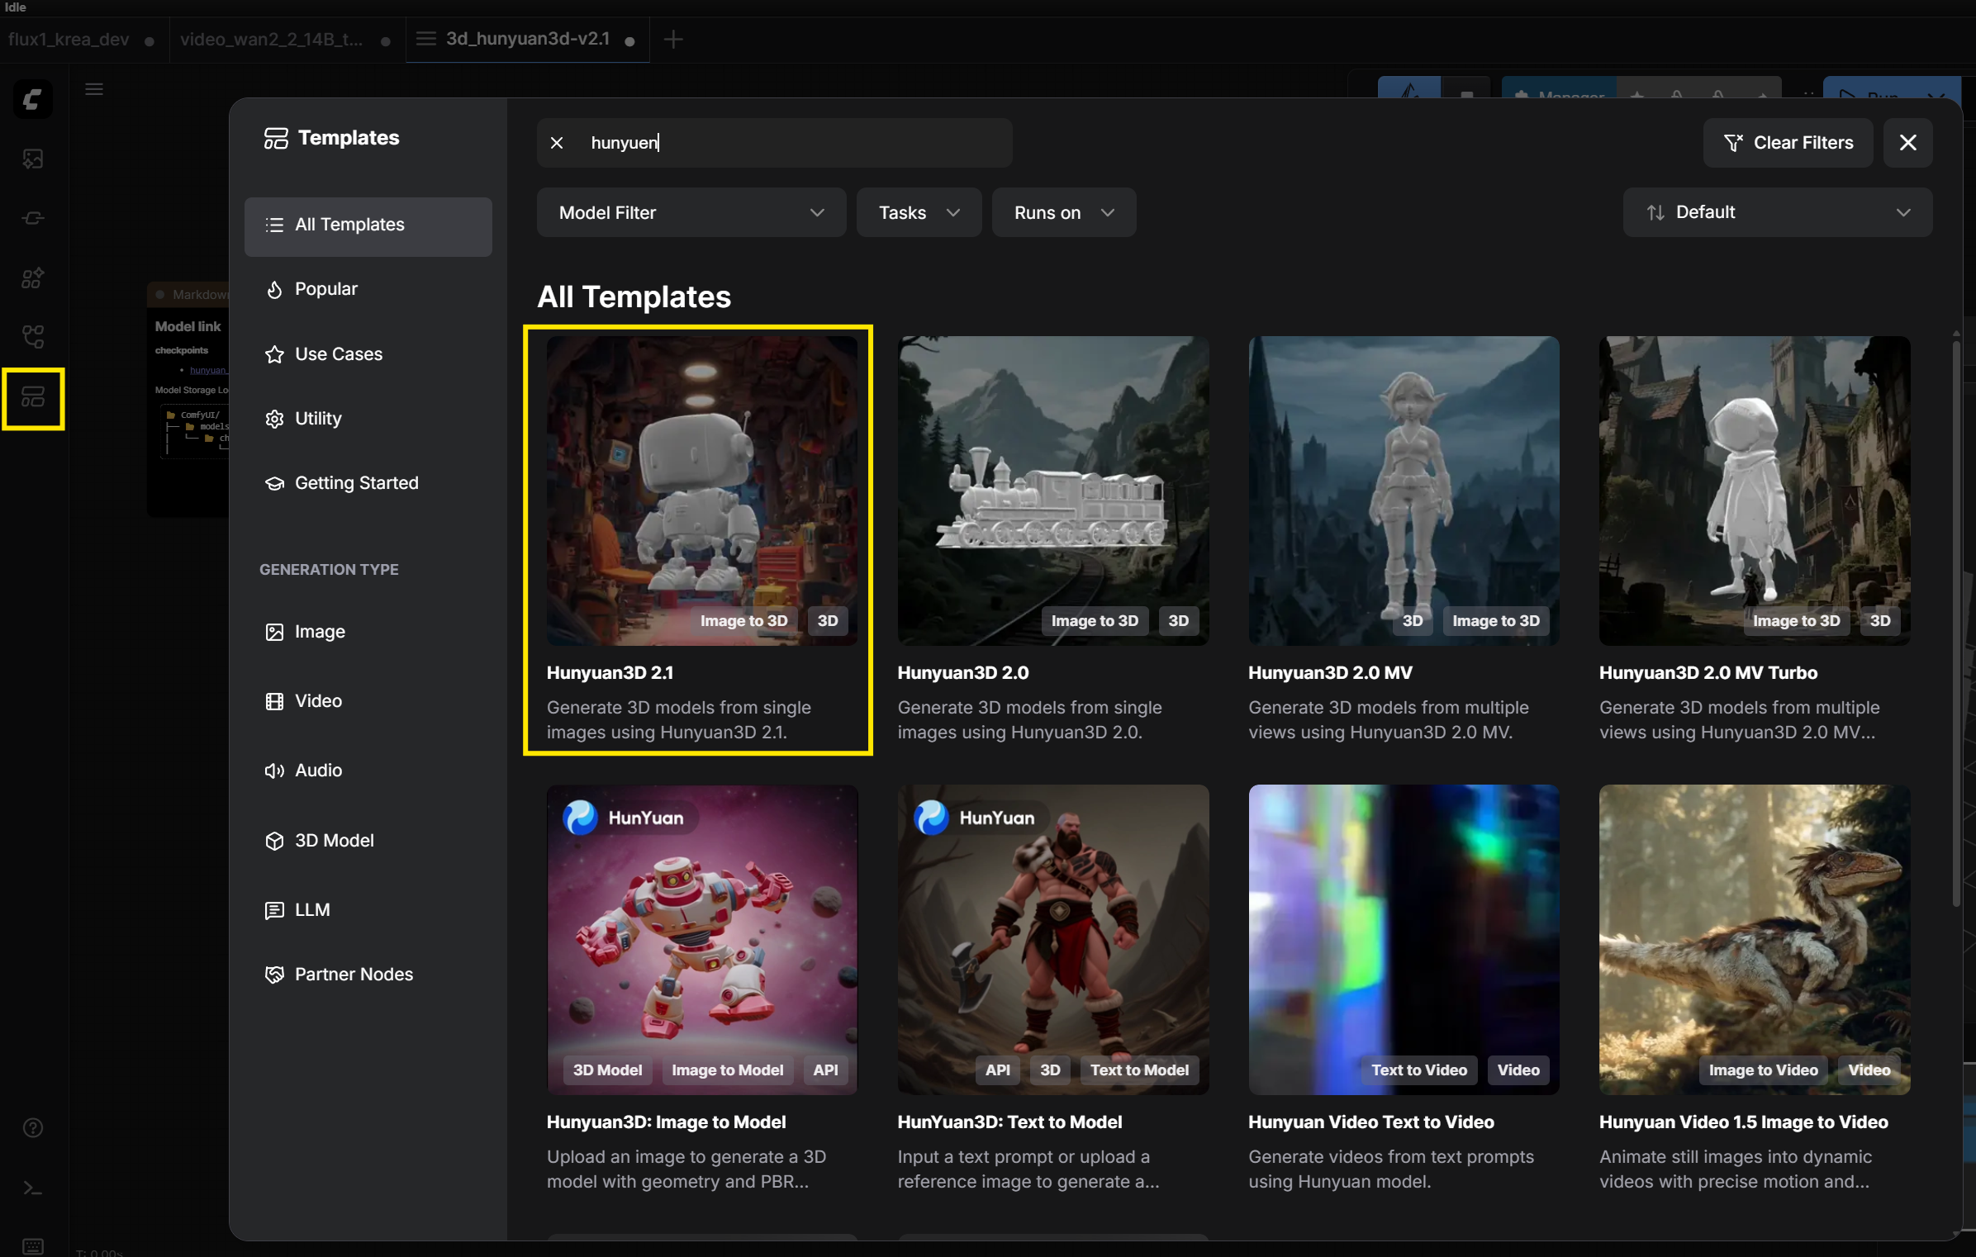
Task: Open the Default sort dropdown
Action: [1778, 212]
